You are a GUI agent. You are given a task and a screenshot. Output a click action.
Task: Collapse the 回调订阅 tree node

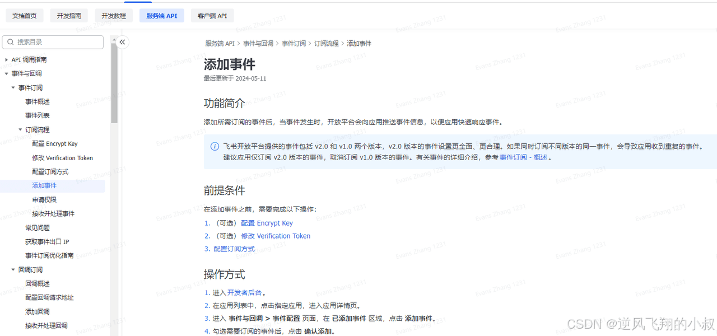tap(13, 270)
